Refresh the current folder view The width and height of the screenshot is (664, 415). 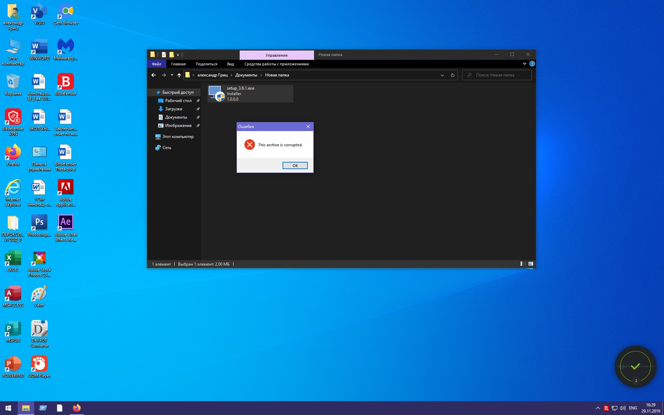(452, 75)
